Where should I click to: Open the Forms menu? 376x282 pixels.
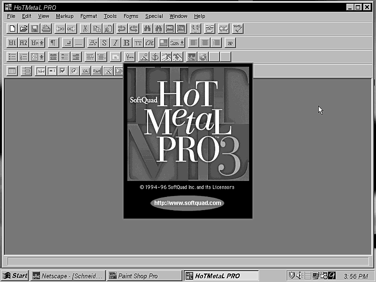click(131, 16)
